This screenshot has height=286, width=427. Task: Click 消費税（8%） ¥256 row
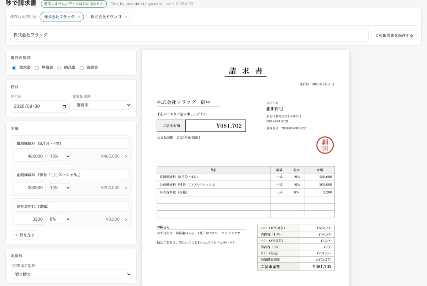[x=296, y=247]
